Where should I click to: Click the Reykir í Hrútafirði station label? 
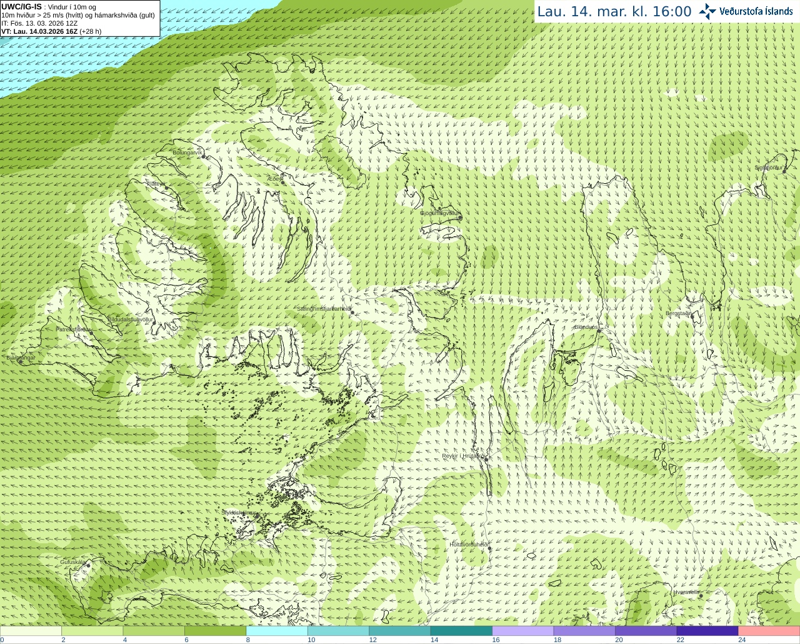tap(464, 456)
